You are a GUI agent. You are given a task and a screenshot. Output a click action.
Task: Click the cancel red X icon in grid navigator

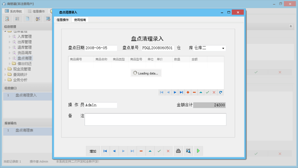[x=214, y=92]
